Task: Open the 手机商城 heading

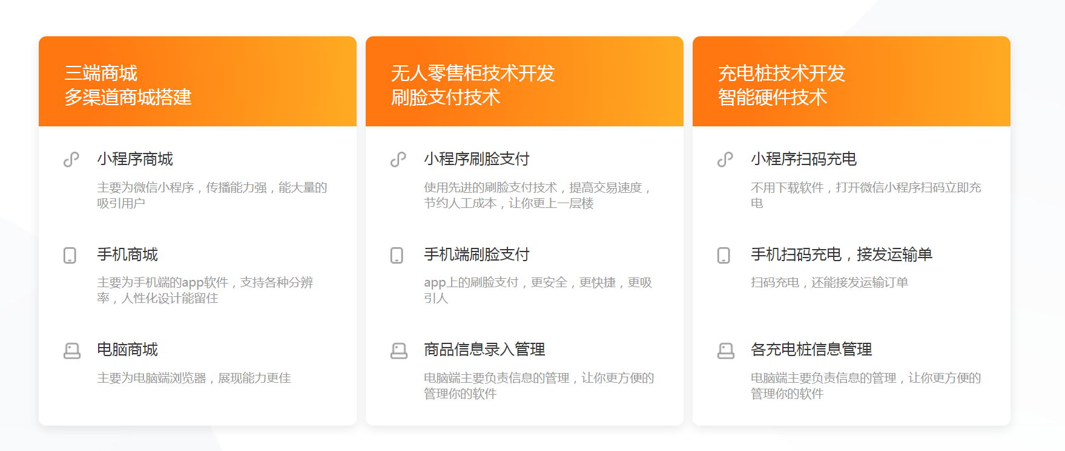Action: 127,255
